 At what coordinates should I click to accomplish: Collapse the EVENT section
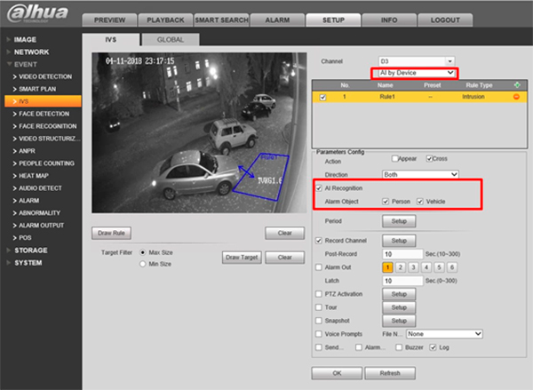click(x=26, y=64)
